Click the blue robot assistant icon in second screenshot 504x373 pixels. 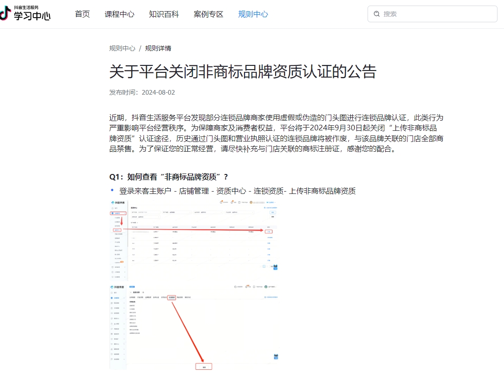276,357
